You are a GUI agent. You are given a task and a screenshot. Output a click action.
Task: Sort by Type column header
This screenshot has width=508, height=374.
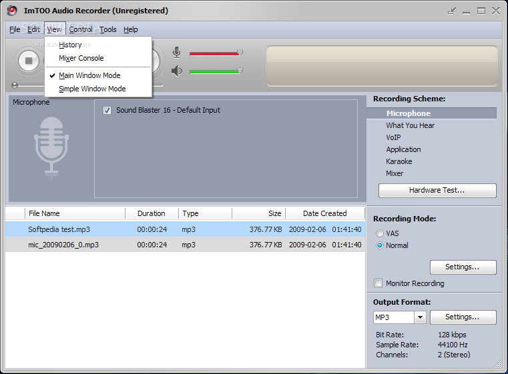205,213
